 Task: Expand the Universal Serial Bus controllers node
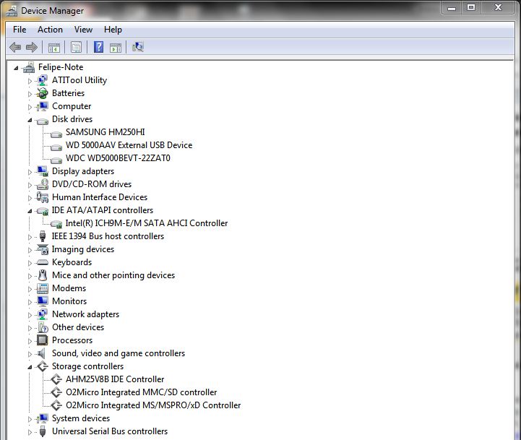coord(30,432)
